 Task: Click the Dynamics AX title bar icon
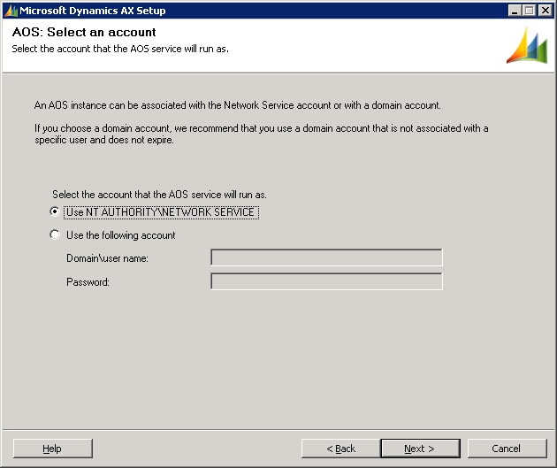point(11,11)
